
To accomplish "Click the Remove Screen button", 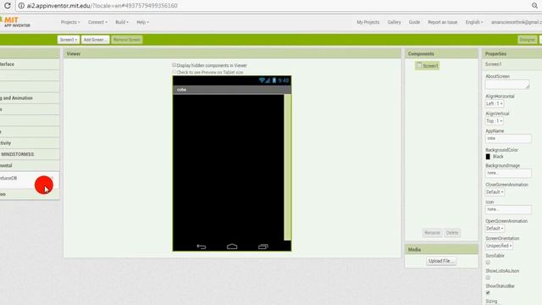I will (x=127, y=40).
